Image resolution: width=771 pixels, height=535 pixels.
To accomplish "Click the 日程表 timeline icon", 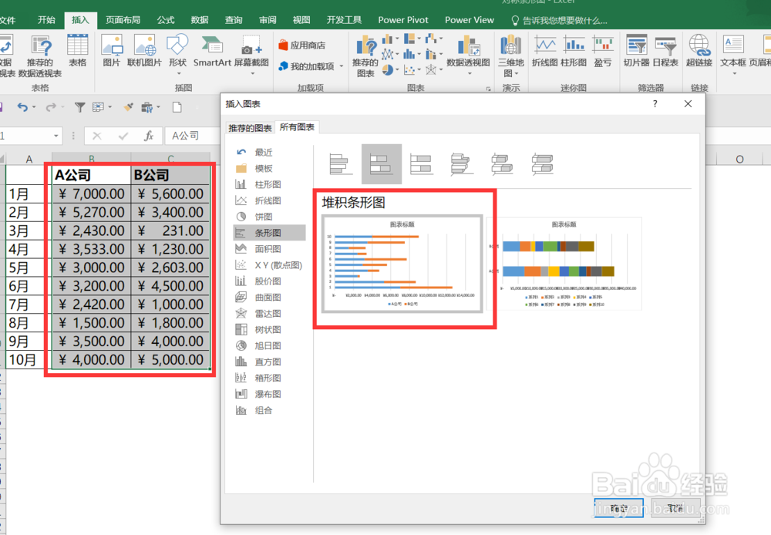I will [665, 51].
